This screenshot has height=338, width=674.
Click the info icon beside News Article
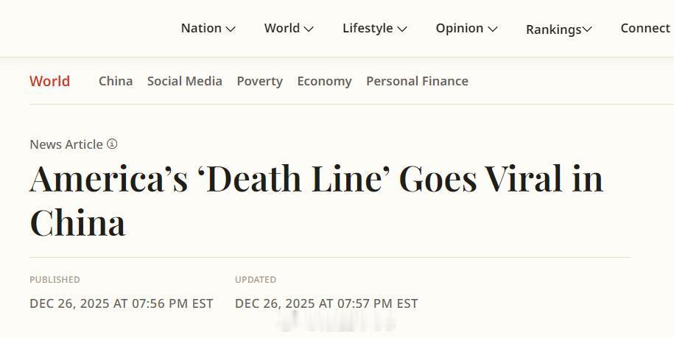coord(112,144)
